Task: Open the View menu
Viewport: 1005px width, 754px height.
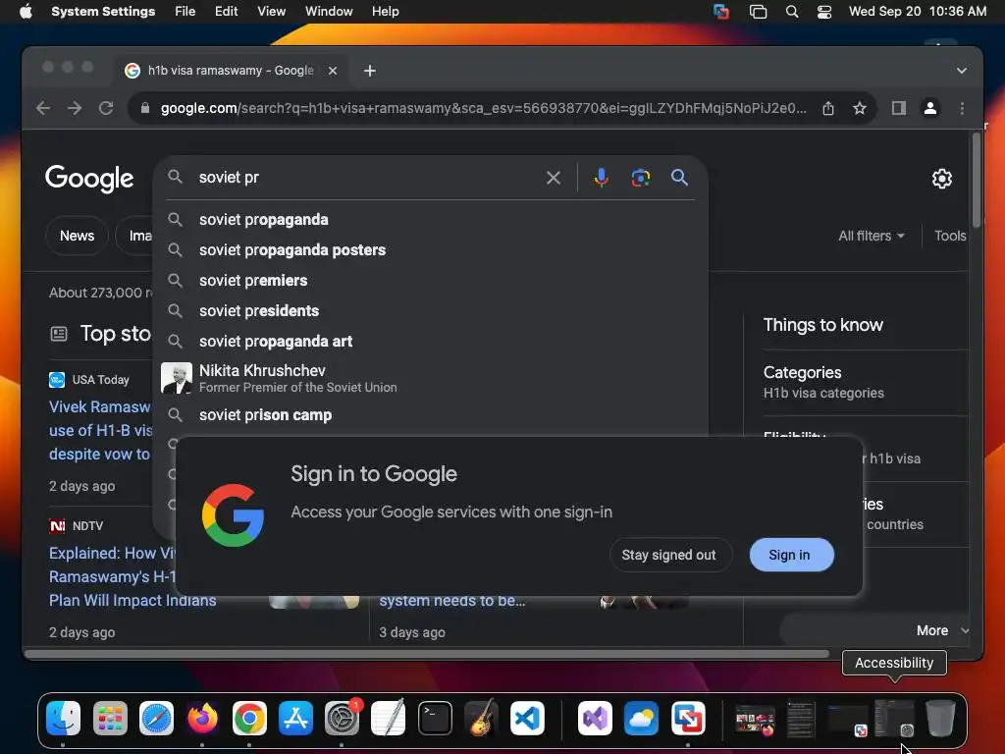Action: click(x=271, y=12)
